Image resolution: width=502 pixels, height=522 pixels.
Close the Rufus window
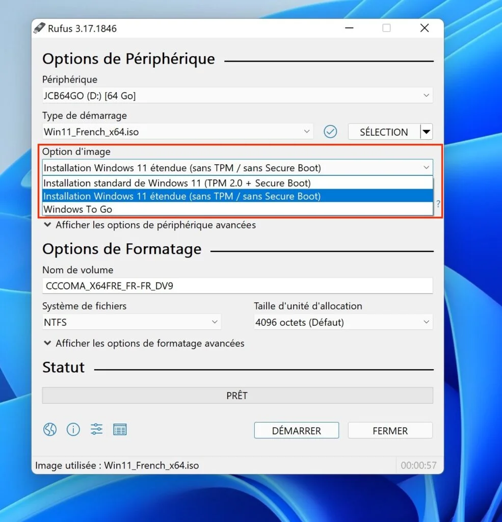pyautogui.click(x=425, y=28)
